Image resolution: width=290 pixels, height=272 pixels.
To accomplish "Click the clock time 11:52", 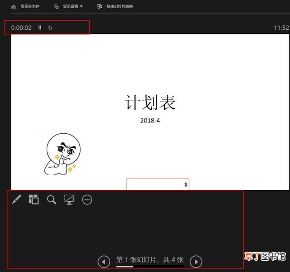I will tap(281, 28).
